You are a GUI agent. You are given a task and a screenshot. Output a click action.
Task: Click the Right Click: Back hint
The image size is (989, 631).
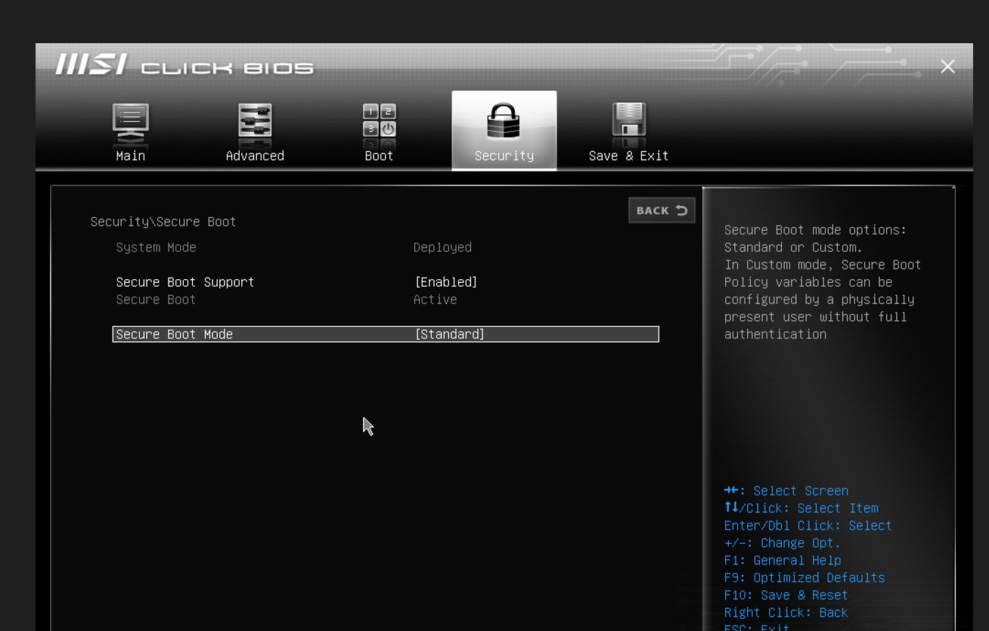[786, 613]
